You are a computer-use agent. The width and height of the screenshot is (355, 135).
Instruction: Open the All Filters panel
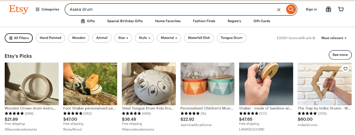pos(19,38)
